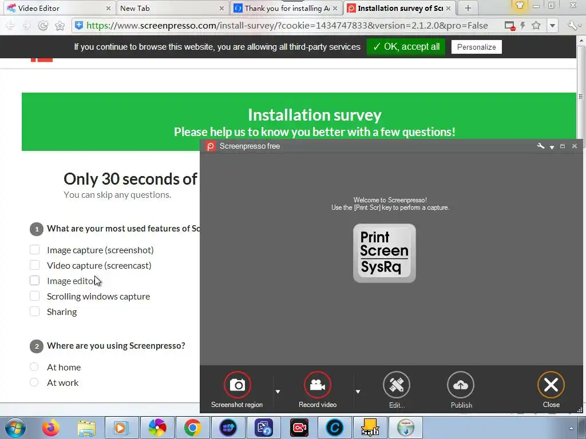The image size is (586, 439).
Task: Open the photo recovery app in taskbar
Action: coord(263,428)
